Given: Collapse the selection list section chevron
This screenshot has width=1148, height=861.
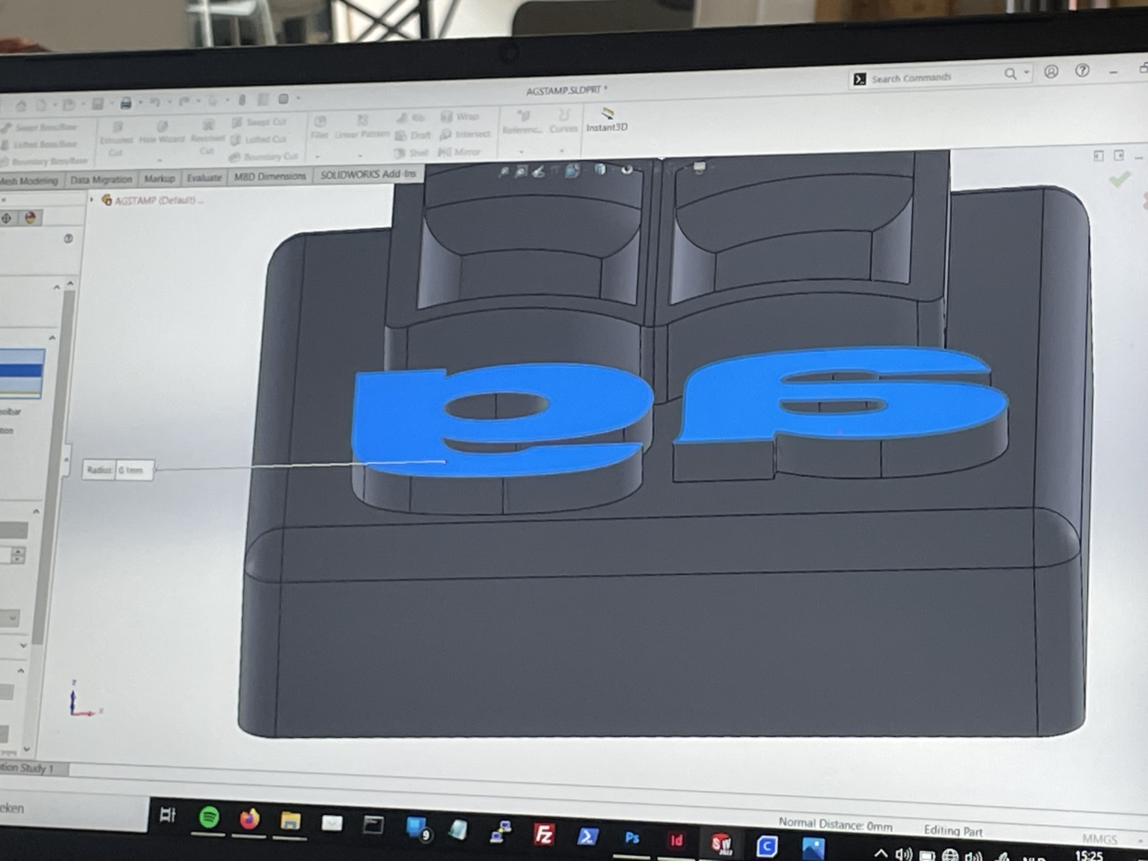Looking at the screenshot, I should tap(52, 338).
